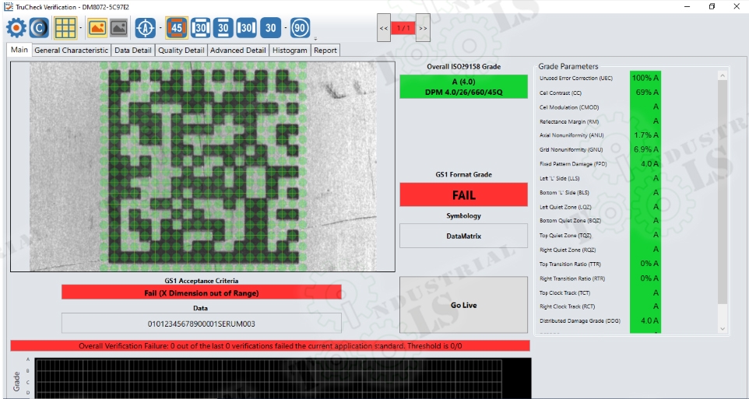Switch to the Main tab
749x399 pixels.
click(x=19, y=50)
